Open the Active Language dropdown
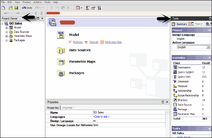The height and width of the screenshot is (138, 212). (208, 47)
